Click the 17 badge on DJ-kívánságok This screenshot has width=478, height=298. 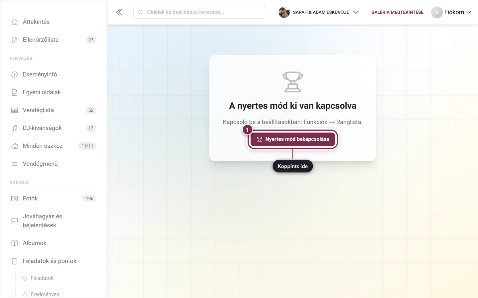[91, 128]
